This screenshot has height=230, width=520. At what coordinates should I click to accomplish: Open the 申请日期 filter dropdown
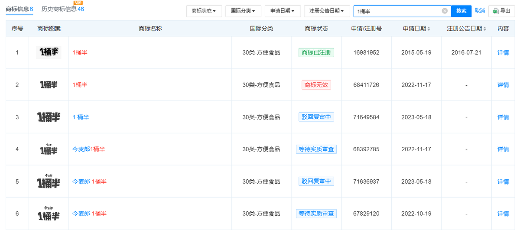coord(282,11)
